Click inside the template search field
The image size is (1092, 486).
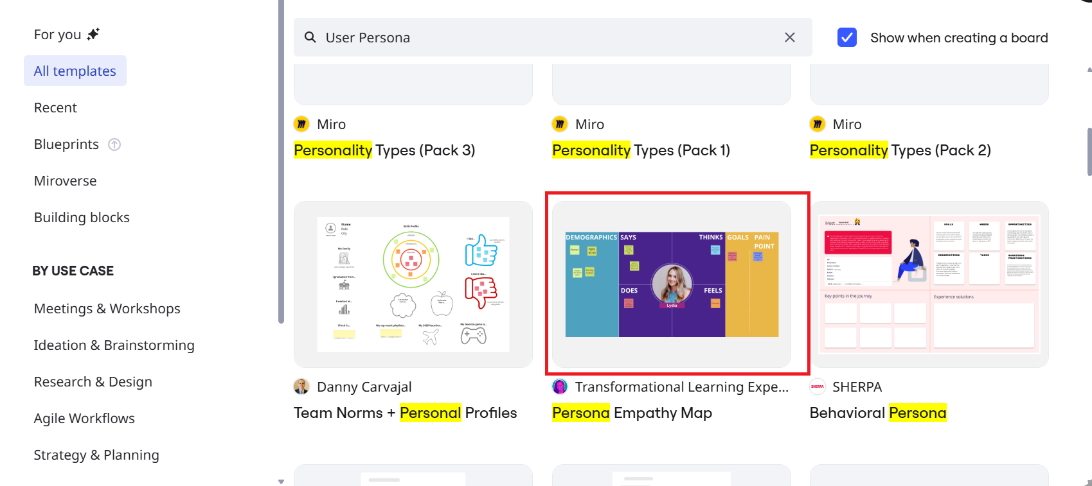[x=546, y=37]
